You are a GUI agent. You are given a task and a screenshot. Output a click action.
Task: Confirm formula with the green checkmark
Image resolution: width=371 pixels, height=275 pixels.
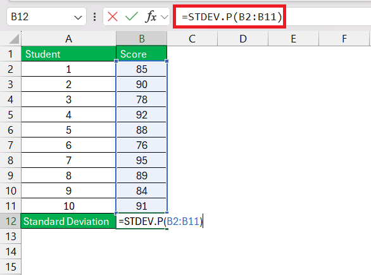(132, 16)
